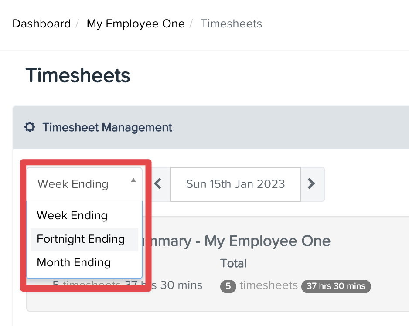Click the Timesheets page heading

click(x=78, y=75)
